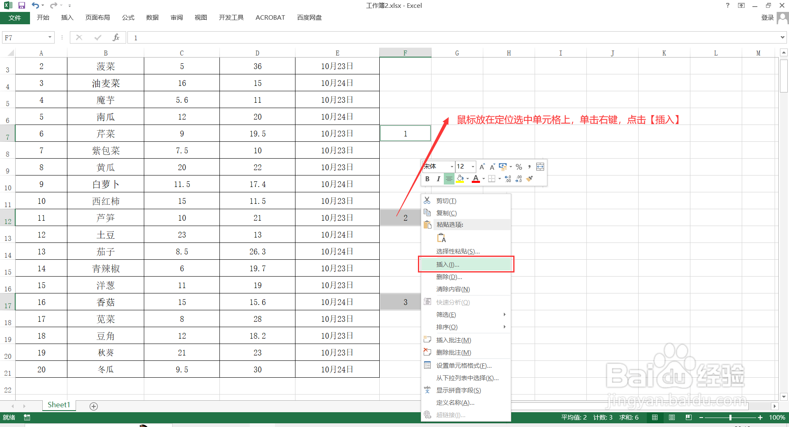Image resolution: width=789 pixels, height=427 pixels.
Task: Click the 登录 sign-in link
Action: 767,18
